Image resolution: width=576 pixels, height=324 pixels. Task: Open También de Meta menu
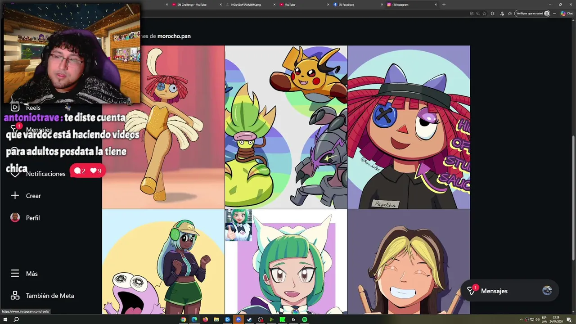pos(42,296)
